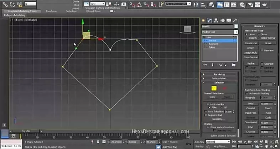Image resolution: width=280 pixels, height=149 pixels.
Task: Click Configure Modifier Sets icon
Action: [234, 65]
